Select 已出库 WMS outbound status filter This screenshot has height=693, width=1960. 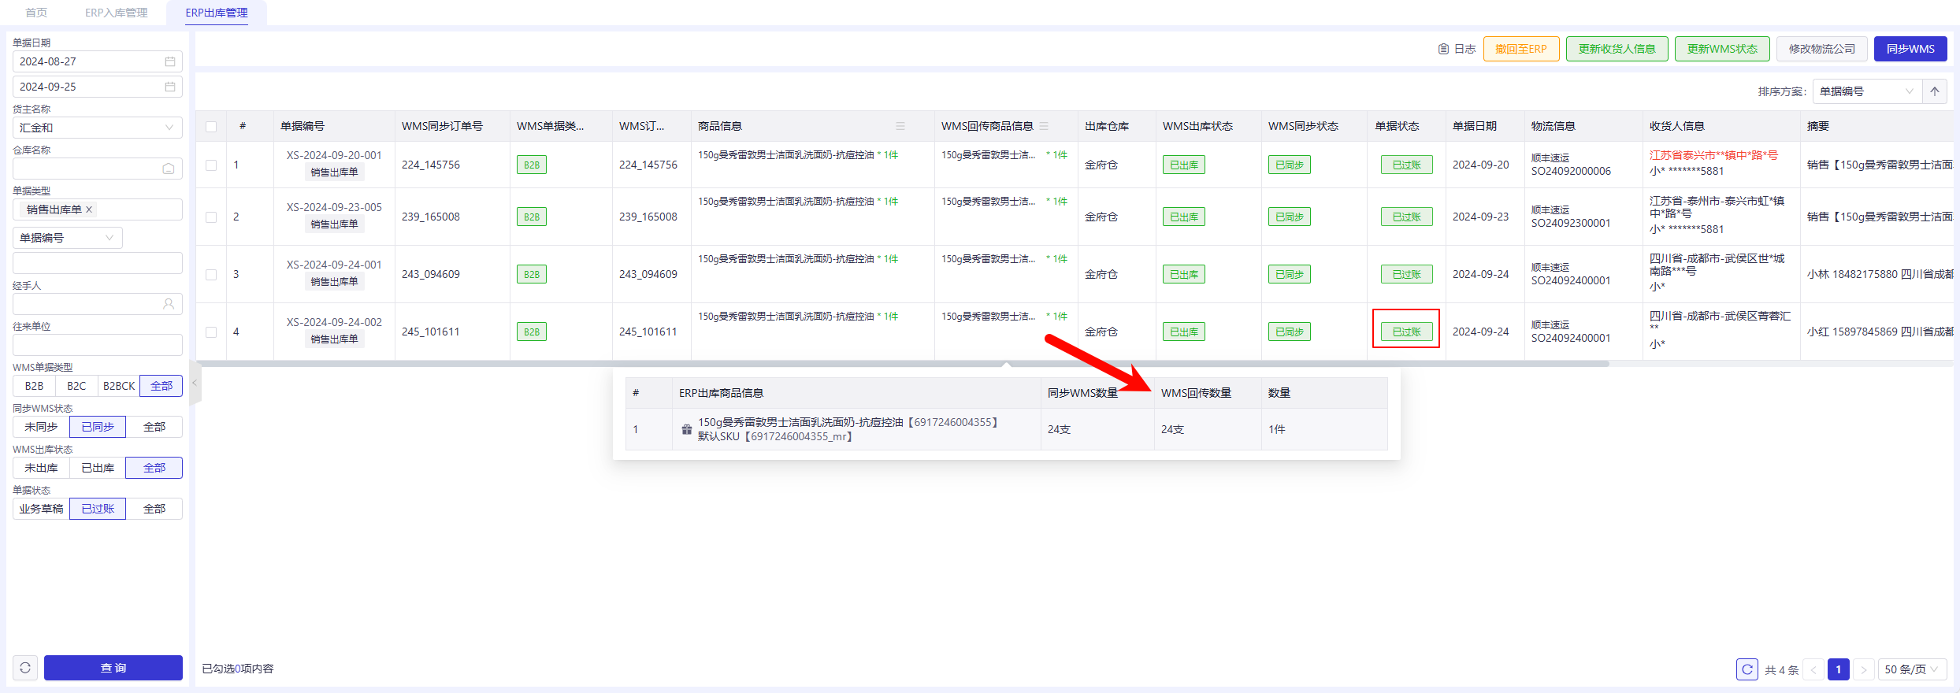point(98,468)
